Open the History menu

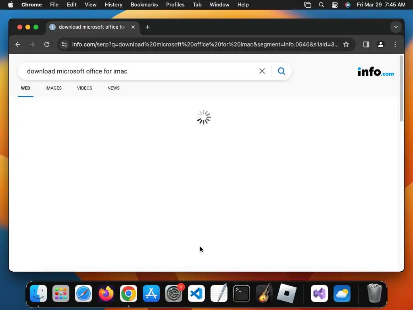tap(113, 5)
